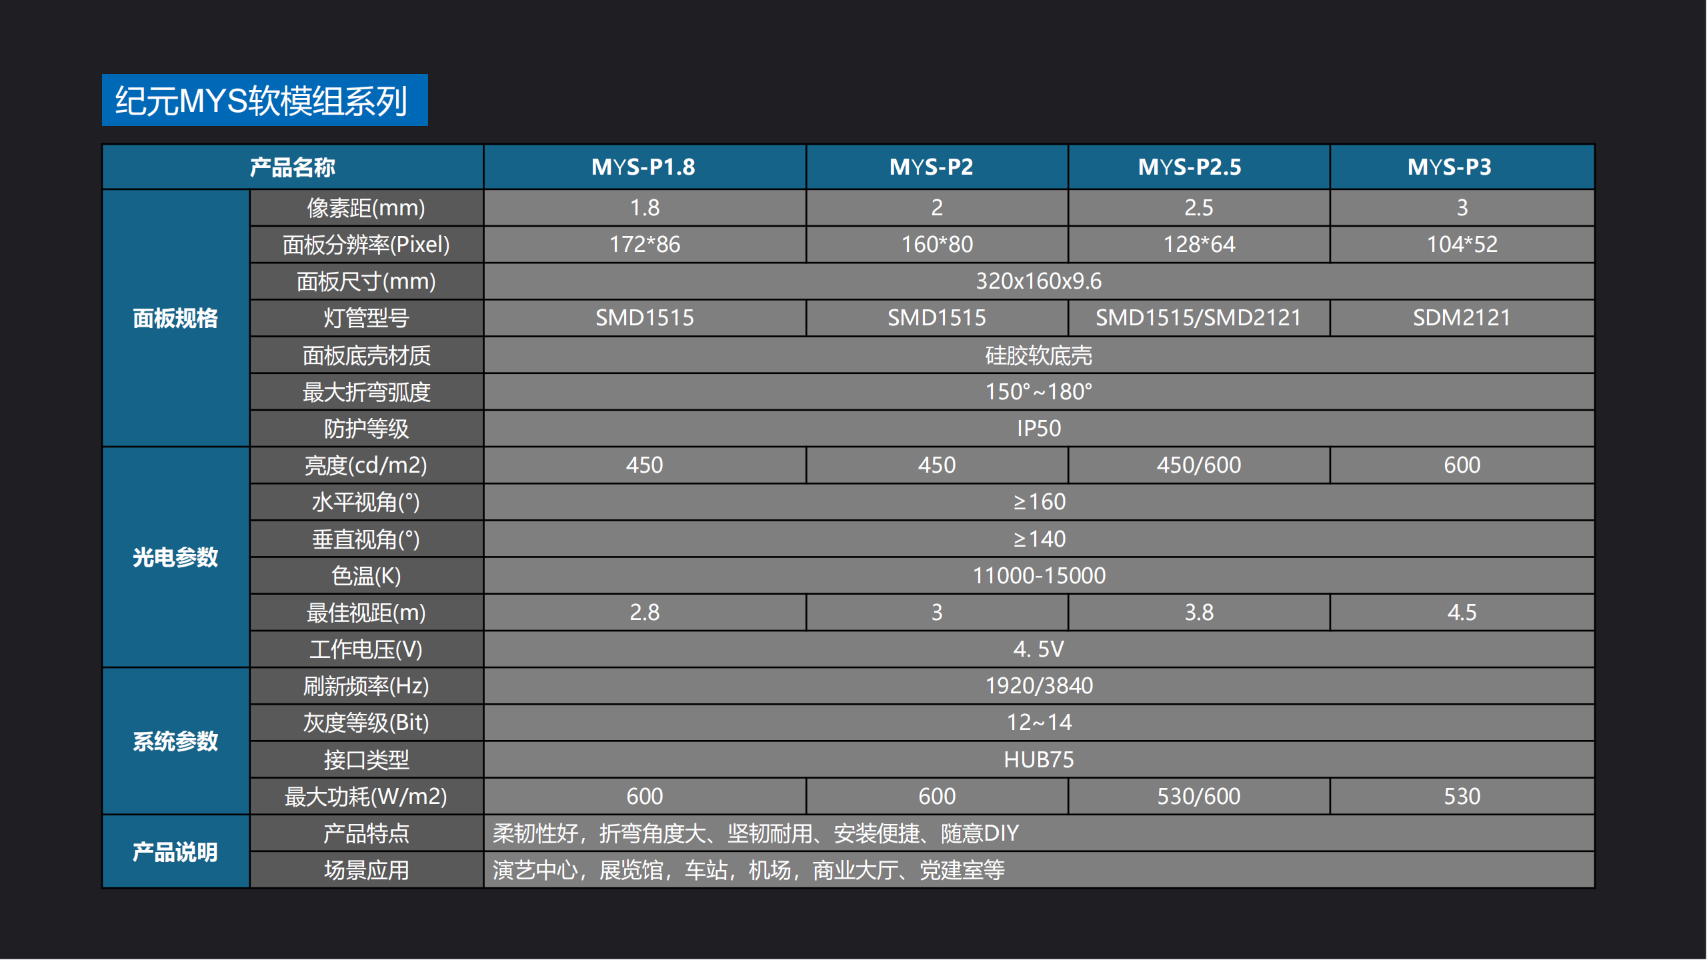Select the 灰度等级(Bit) row label
The image size is (1707, 960).
click(x=366, y=723)
